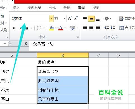Select column A header
135x109 pixels.
18,55
